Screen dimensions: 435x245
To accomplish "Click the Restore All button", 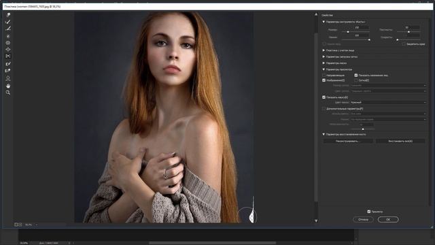I will point(400,141).
